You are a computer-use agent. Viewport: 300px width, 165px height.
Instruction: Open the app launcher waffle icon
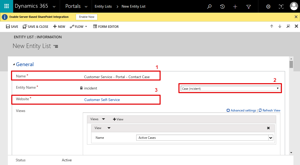coord(7,6)
